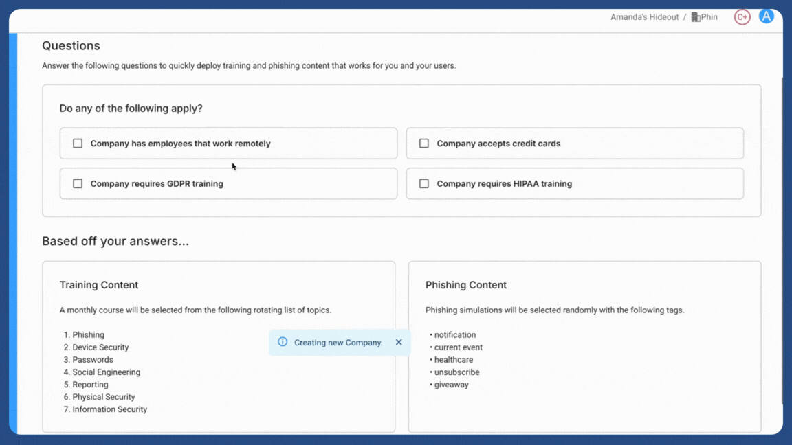Viewport: 792px width, 445px height.
Task: Enable Company has employees that work remotely
Action: (78, 143)
